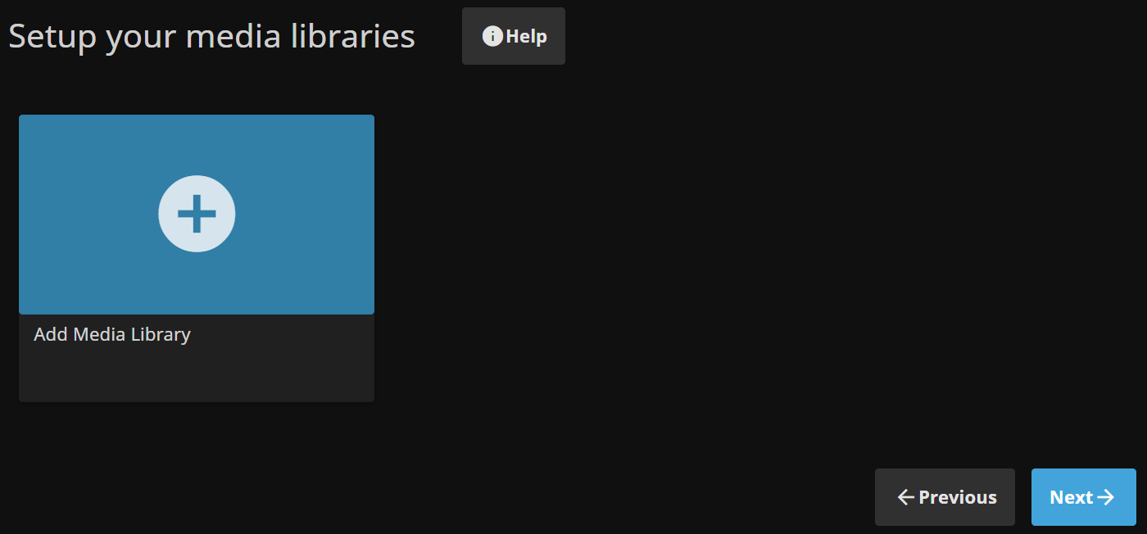Select the circular plus symbol on the blue tile
1147x534 pixels.
(x=197, y=213)
